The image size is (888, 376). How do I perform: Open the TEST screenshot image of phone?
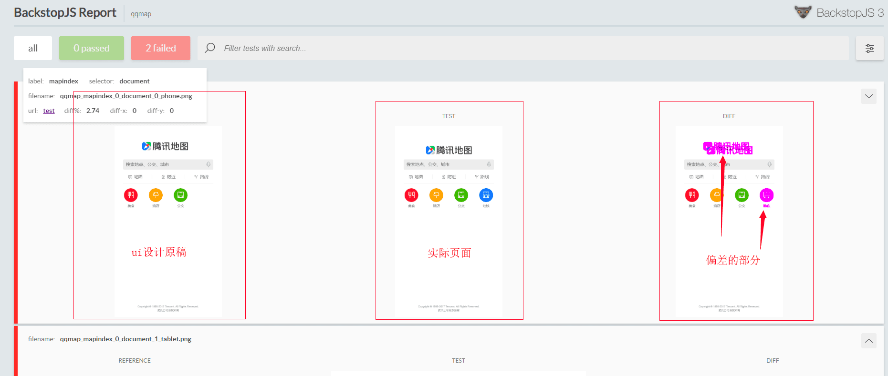(x=449, y=219)
